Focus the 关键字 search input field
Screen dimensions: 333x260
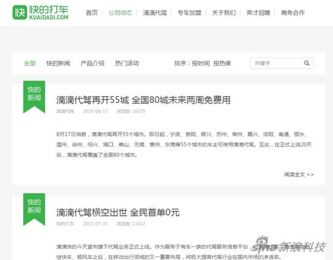(x=282, y=63)
